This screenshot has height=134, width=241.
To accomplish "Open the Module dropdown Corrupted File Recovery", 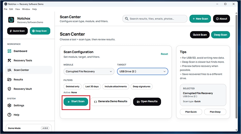I will pyautogui.click(x=89, y=72).
